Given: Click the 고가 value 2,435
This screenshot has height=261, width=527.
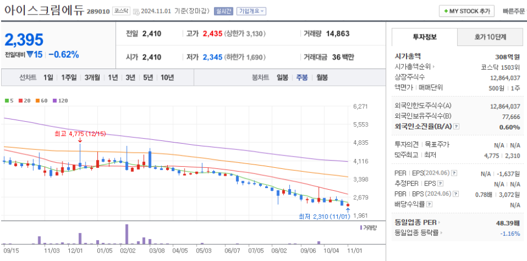Looking at the screenshot, I should pyautogui.click(x=212, y=34).
